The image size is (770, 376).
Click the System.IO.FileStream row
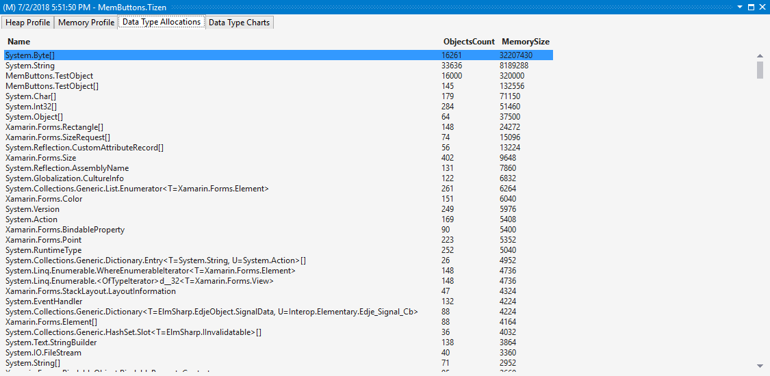pos(43,353)
